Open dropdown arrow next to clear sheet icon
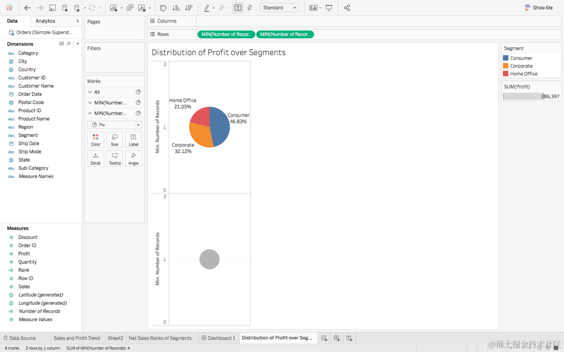The width and height of the screenshot is (564, 352). pos(150,8)
